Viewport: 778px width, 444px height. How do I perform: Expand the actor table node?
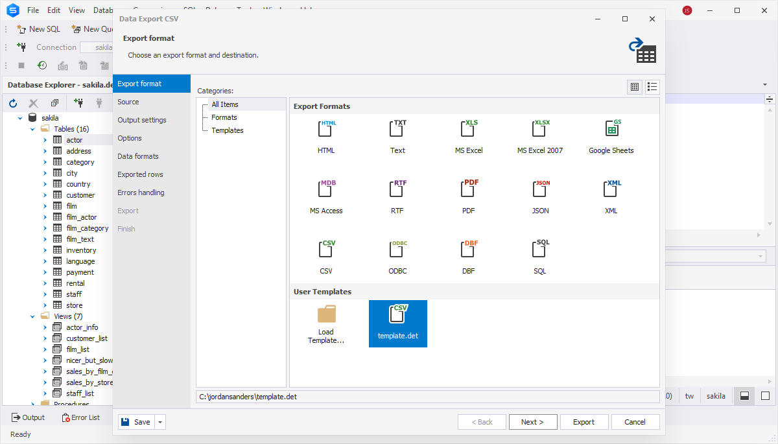click(45, 140)
